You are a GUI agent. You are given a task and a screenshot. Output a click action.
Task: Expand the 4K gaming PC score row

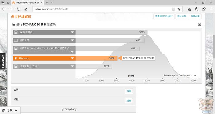pyautogui.click(x=72, y=32)
